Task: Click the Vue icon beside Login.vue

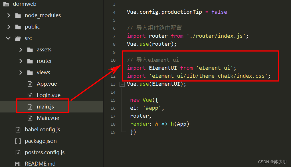Action: tap(30, 95)
